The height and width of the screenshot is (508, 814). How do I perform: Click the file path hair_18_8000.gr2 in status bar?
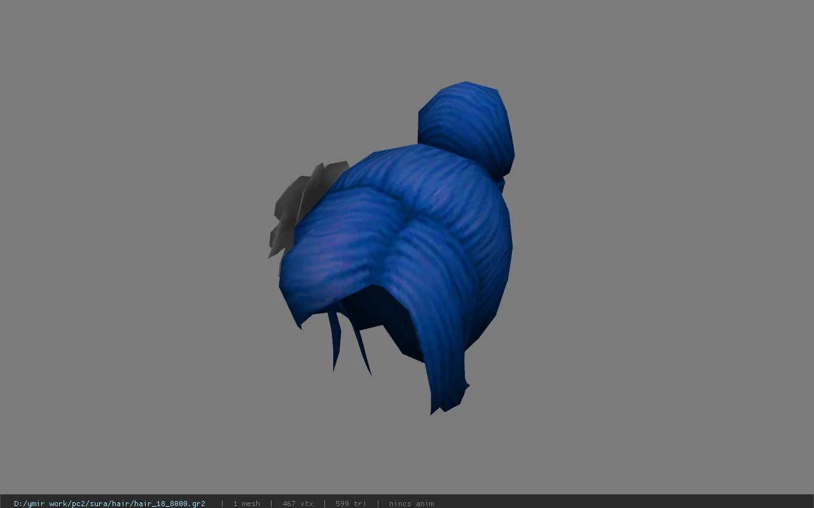(109, 504)
